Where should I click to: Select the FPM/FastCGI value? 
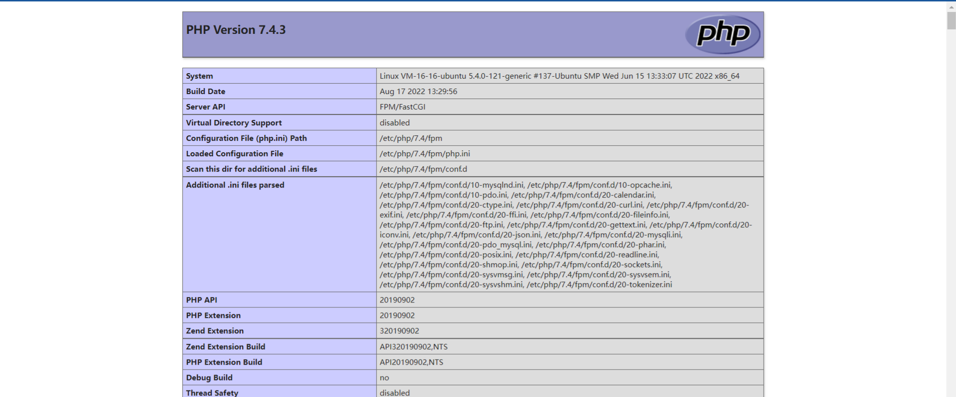pos(403,107)
